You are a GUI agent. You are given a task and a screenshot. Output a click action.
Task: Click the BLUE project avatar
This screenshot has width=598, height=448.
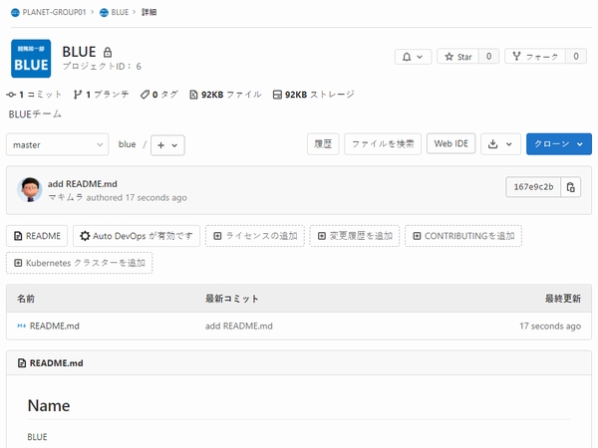tap(31, 59)
